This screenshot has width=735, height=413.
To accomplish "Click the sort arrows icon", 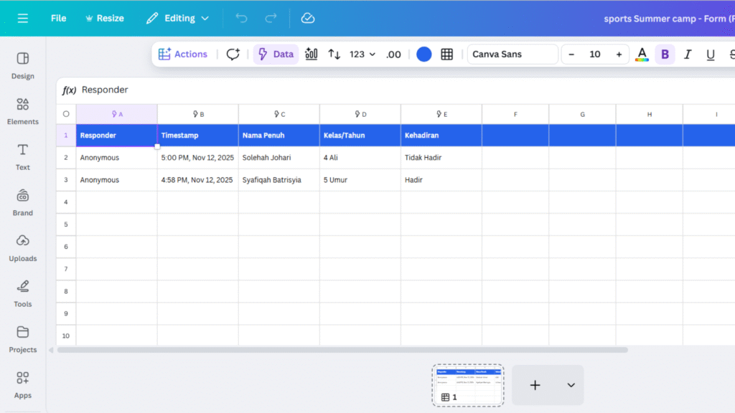I will [334, 54].
